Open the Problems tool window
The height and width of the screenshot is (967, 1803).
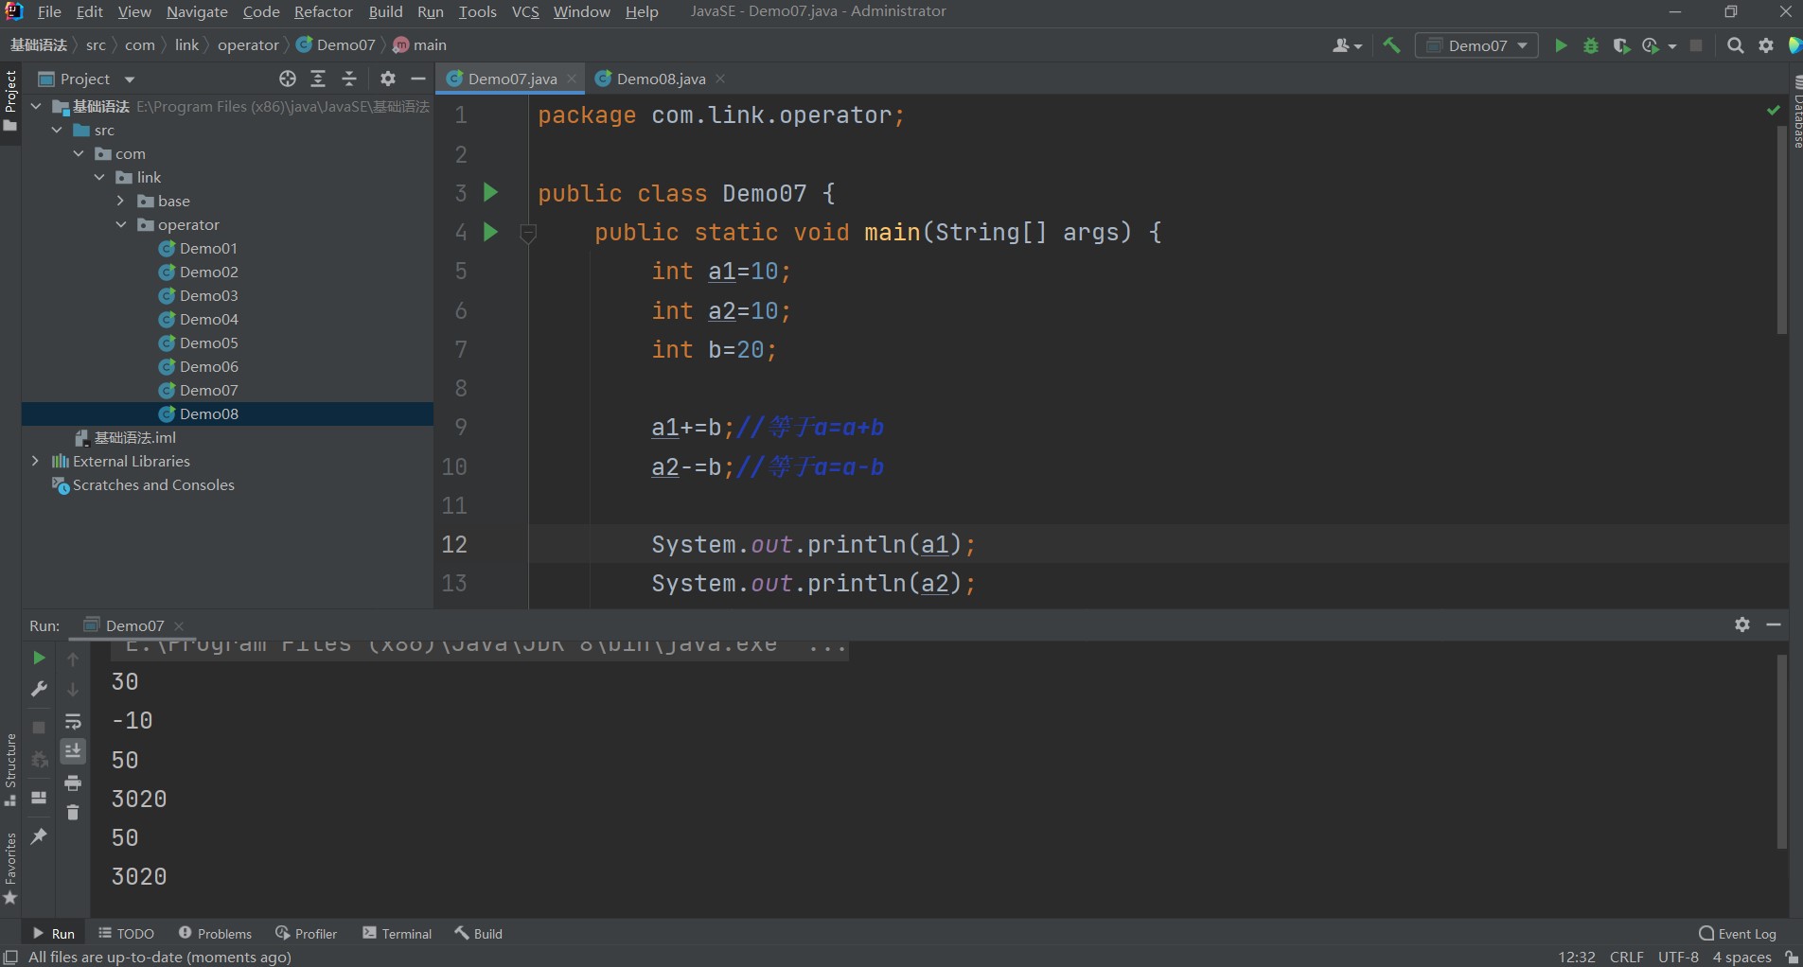(x=215, y=933)
